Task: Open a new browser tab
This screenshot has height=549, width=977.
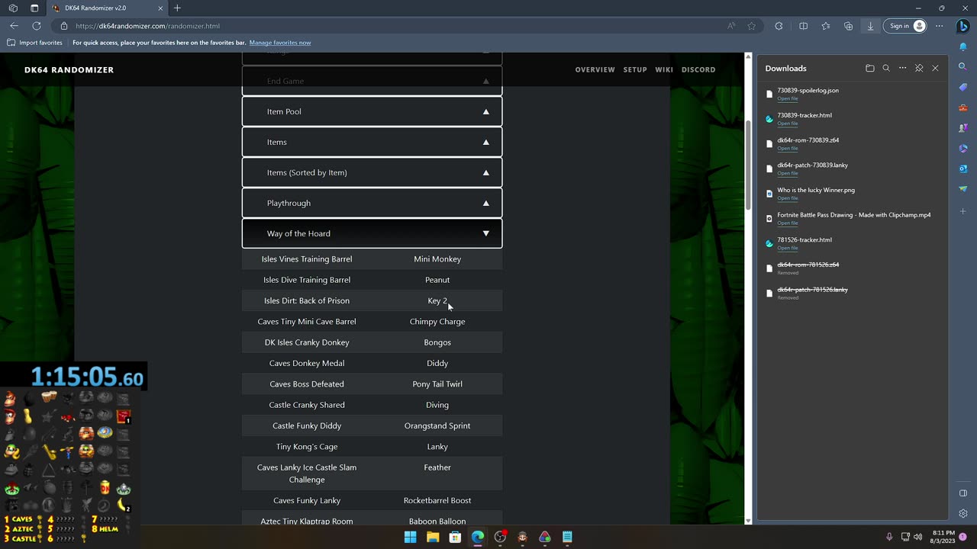Action: tap(177, 8)
